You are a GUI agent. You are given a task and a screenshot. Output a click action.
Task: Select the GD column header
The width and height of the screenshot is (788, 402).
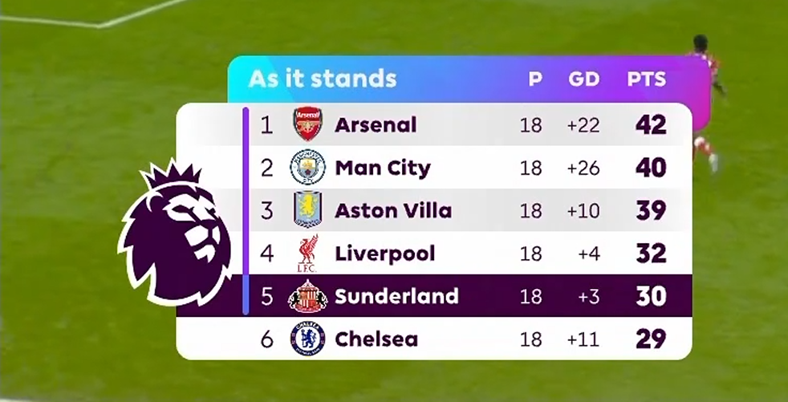583,79
